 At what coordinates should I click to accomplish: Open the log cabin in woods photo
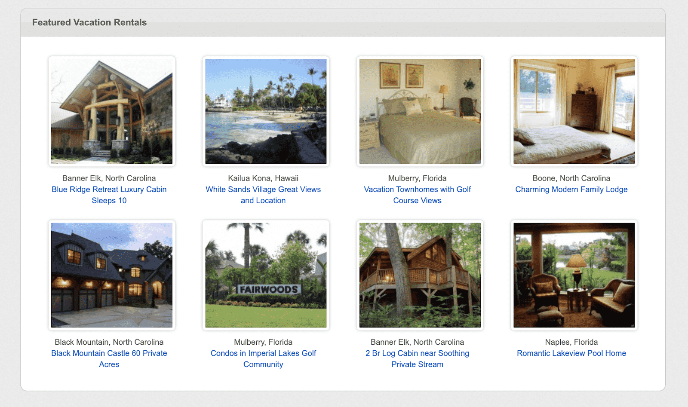(x=420, y=275)
